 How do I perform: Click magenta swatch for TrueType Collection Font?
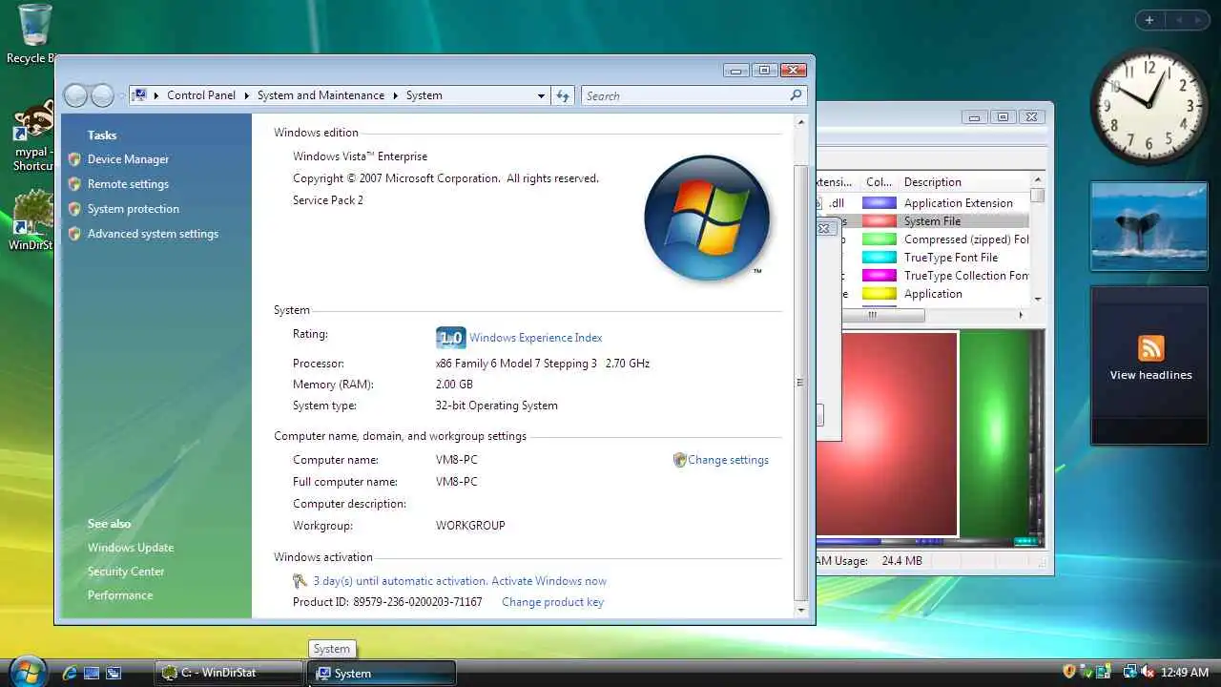[880, 276]
